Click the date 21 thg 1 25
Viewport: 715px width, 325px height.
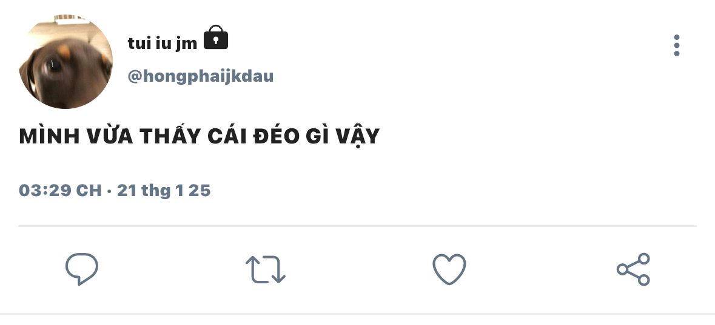[164, 190]
